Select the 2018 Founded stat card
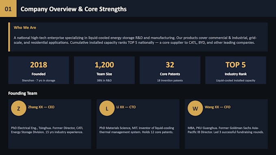Screen dimensions: 276x155 39,70
